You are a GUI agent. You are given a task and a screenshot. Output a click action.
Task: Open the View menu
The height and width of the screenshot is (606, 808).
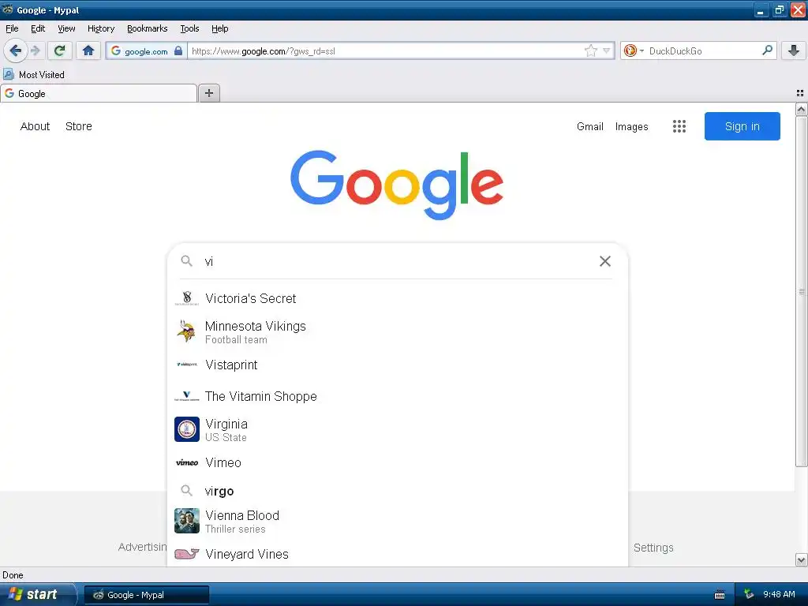(66, 28)
